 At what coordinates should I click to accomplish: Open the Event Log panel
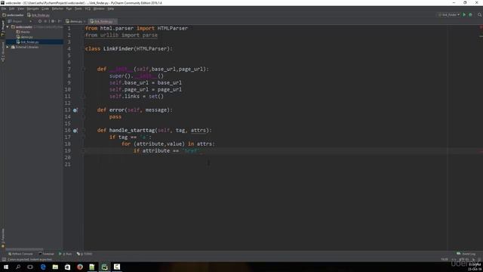pos(466,254)
